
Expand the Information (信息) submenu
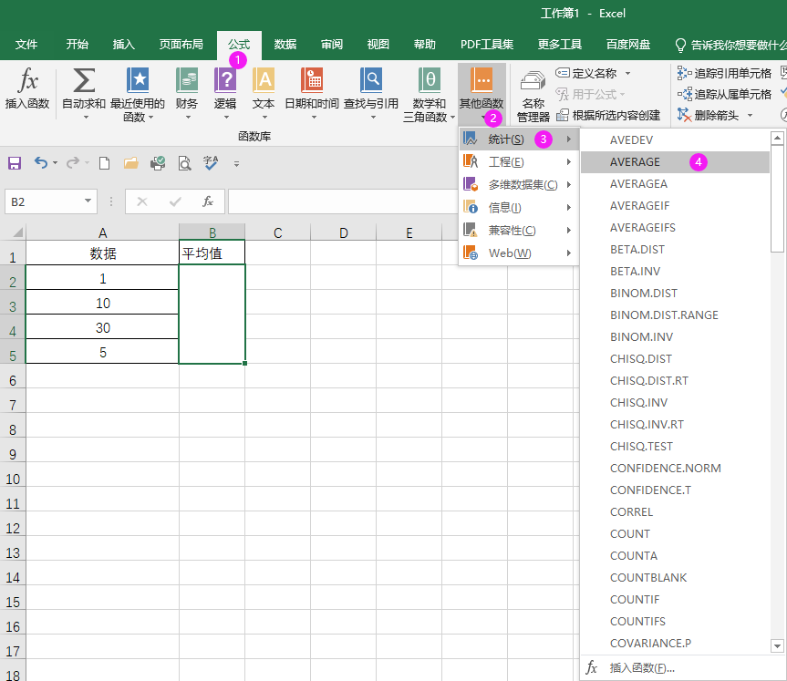[518, 207]
